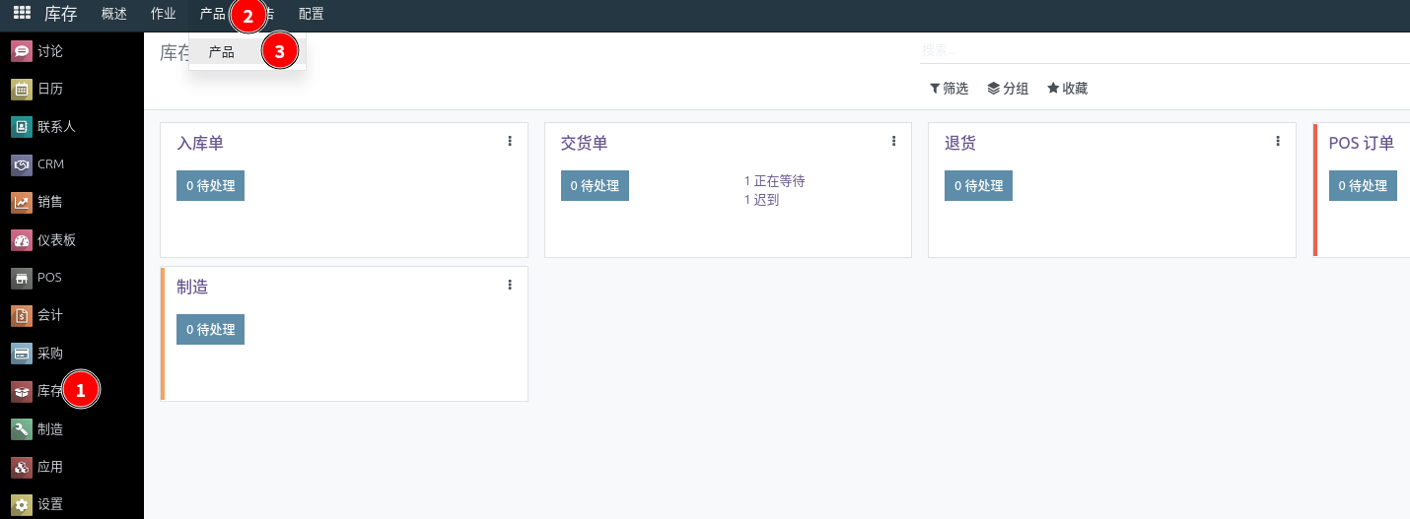Open the 日历 calendar icon

pyautogui.click(x=22, y=89)
